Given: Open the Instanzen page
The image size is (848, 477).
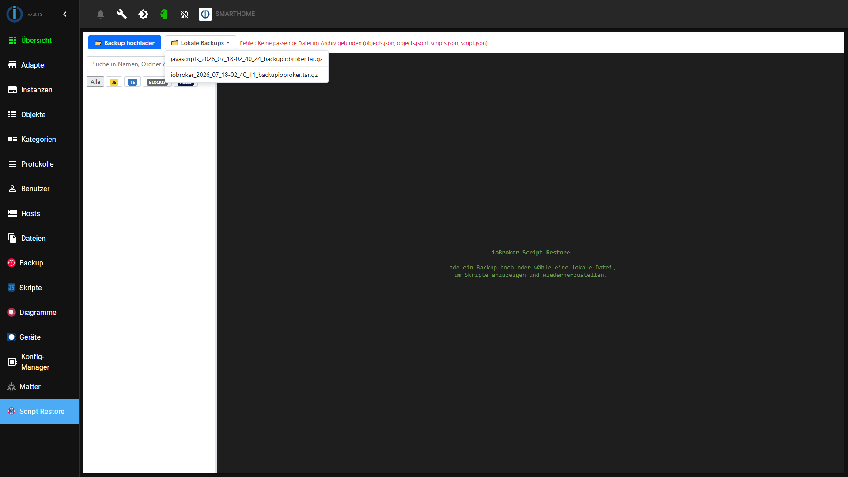Looking at the screenshot, I should pos(40,90).
